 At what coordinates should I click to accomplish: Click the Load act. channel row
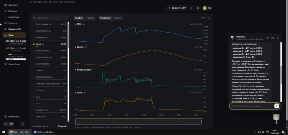[x=49, y=117]
